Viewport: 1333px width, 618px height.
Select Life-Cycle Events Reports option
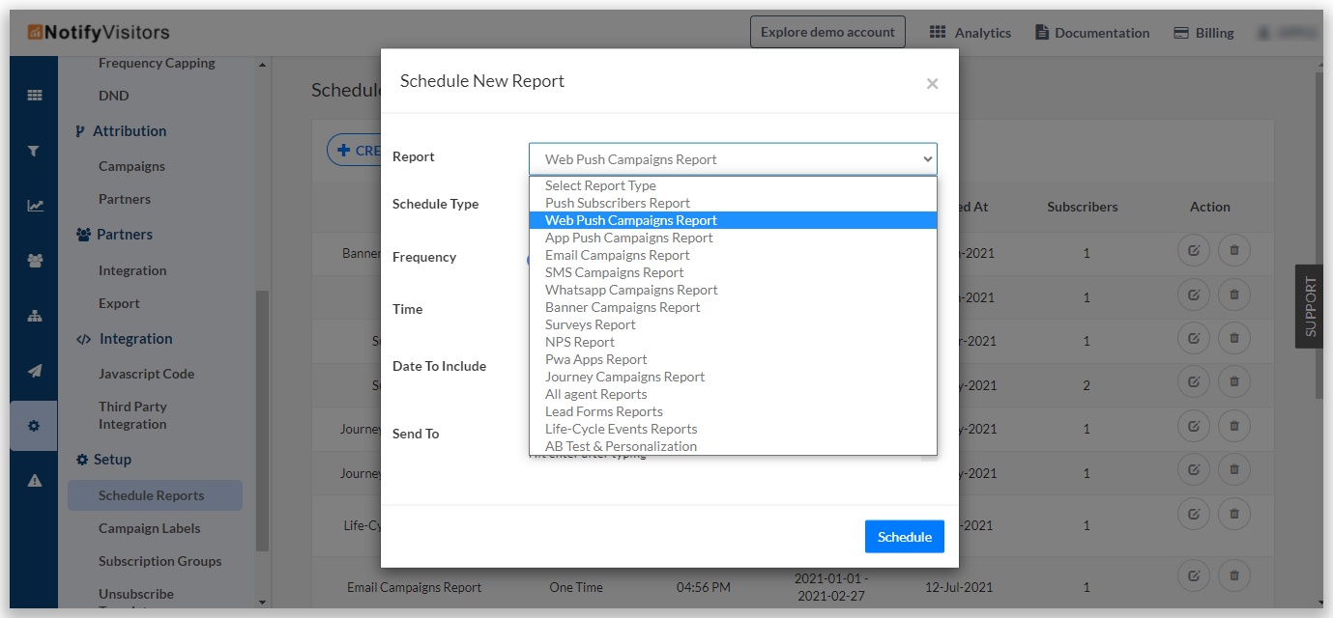[x=733, y=429]
